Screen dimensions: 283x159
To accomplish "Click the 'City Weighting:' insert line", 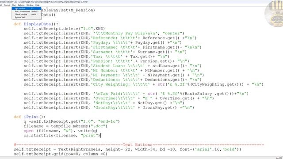I will point(143,84).
